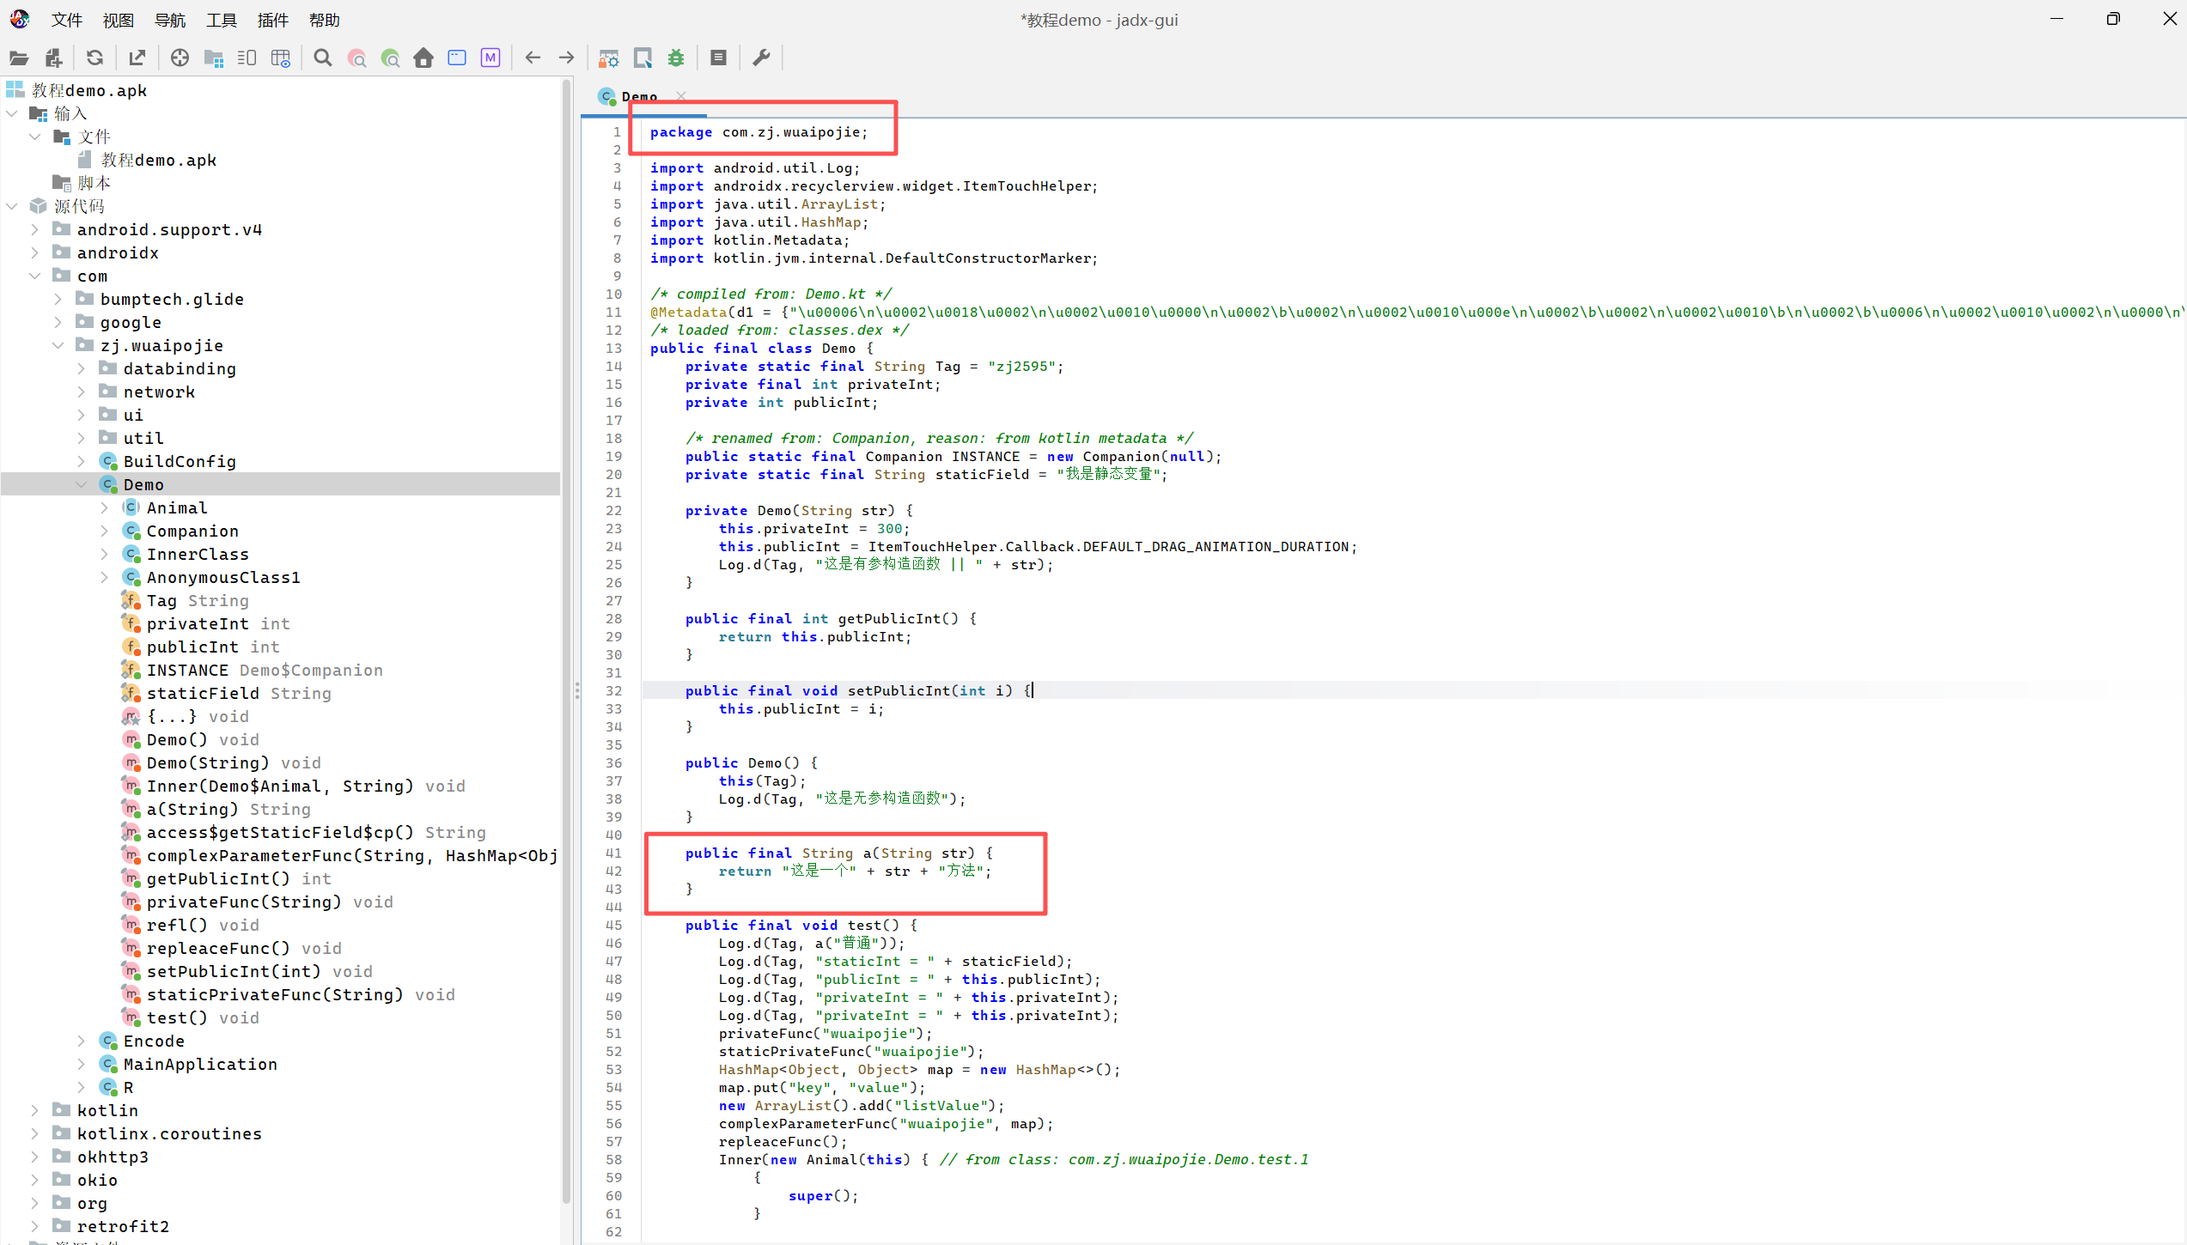Open preferences wrench icon
This screenshot has height=1245, width=2187.
761,58
